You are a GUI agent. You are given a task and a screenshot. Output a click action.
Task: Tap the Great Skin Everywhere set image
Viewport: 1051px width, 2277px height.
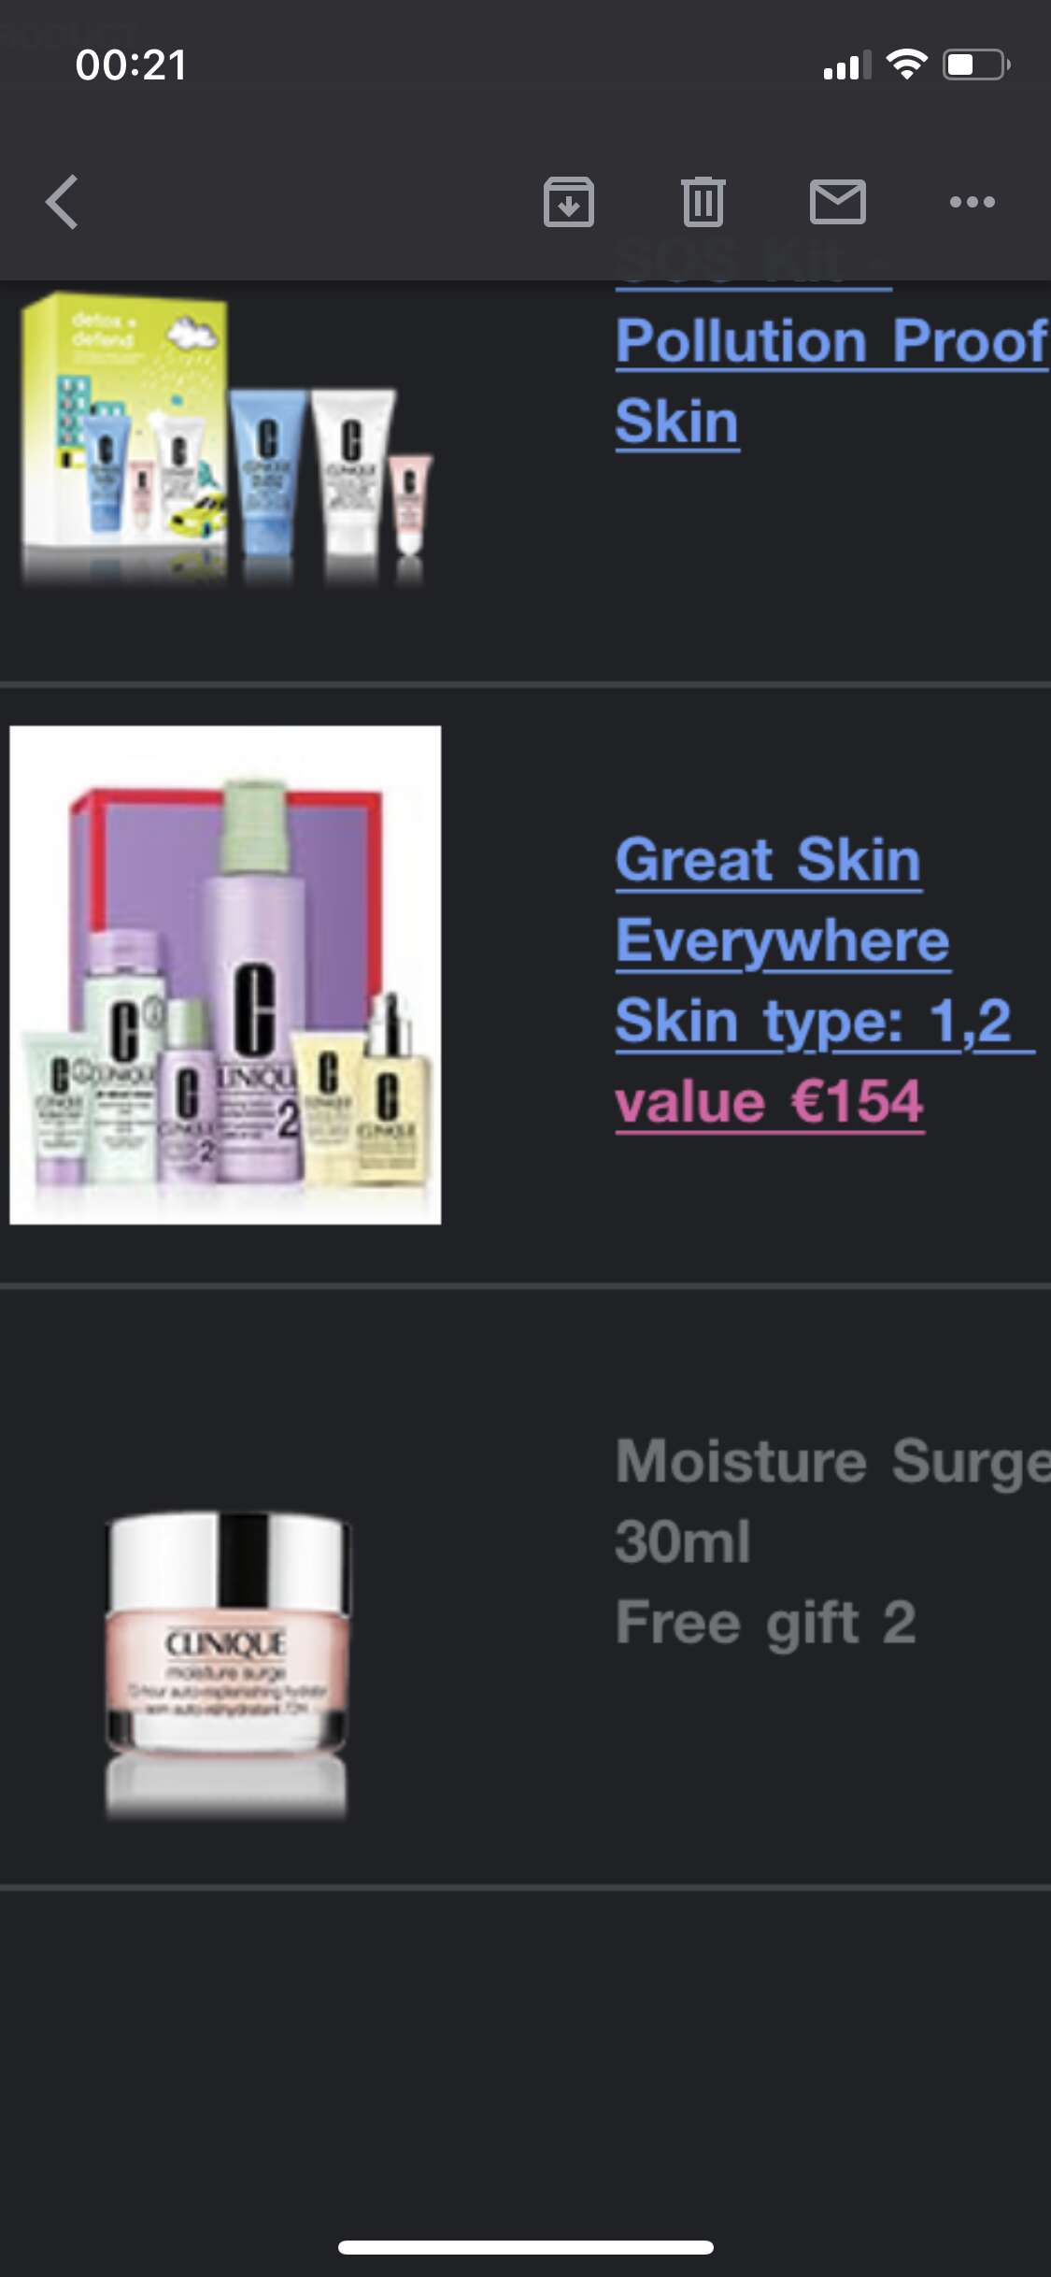pyautogui.click(x=225, y=975)
